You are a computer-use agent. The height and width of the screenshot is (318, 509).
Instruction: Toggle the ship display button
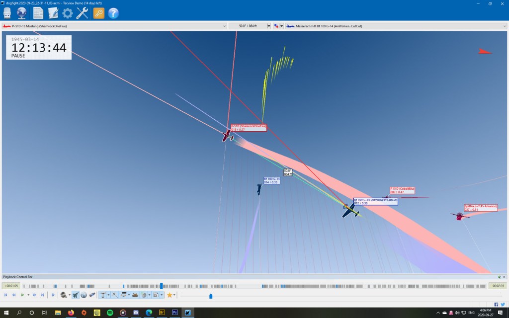[135, 295]
